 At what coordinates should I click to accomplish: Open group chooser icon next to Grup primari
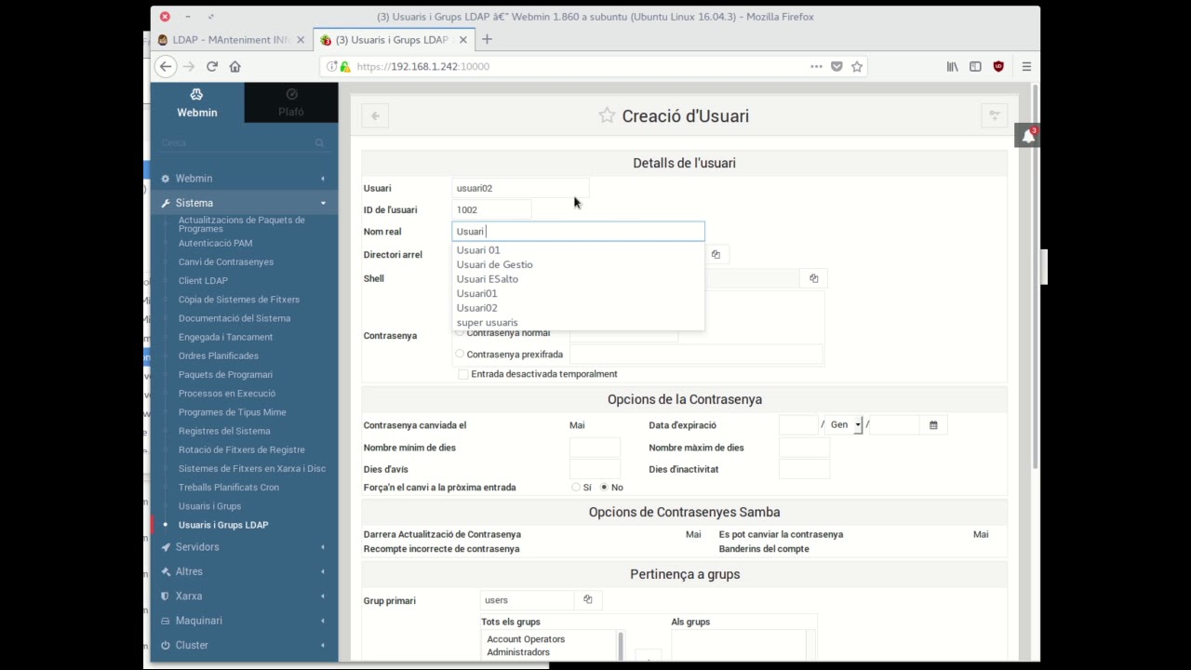coord(588,600)
